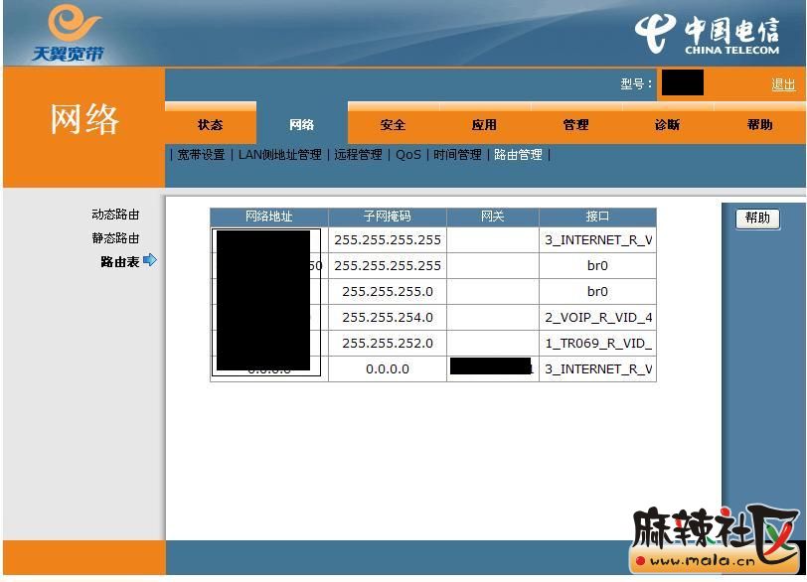Open the 状态 tab
Screen dimensions: 807x582
coord(211,125)
